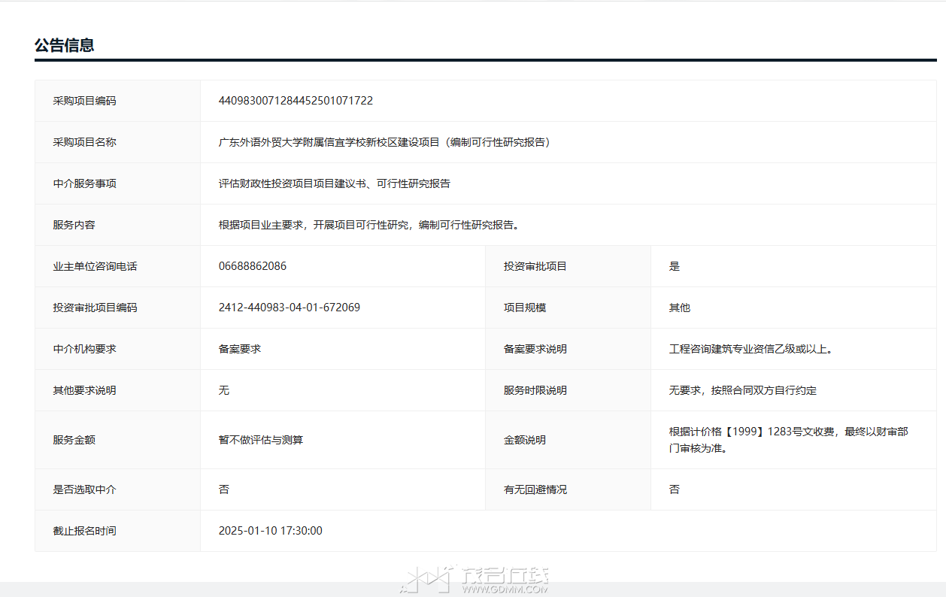Click the 其他要求说明 value 无
The height and width of the screenshot is (597, 946).
pos(224,390)
